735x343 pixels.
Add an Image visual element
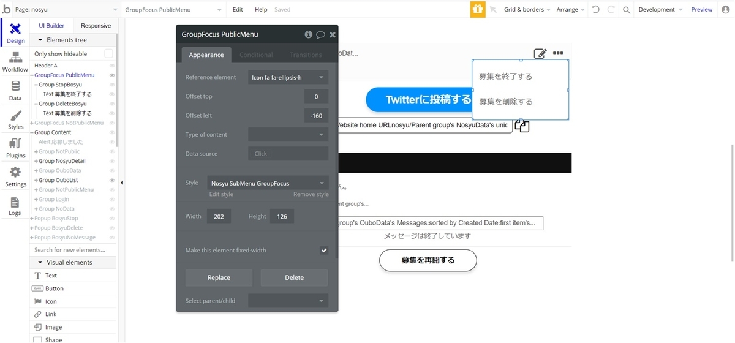(x=53, y=327)
